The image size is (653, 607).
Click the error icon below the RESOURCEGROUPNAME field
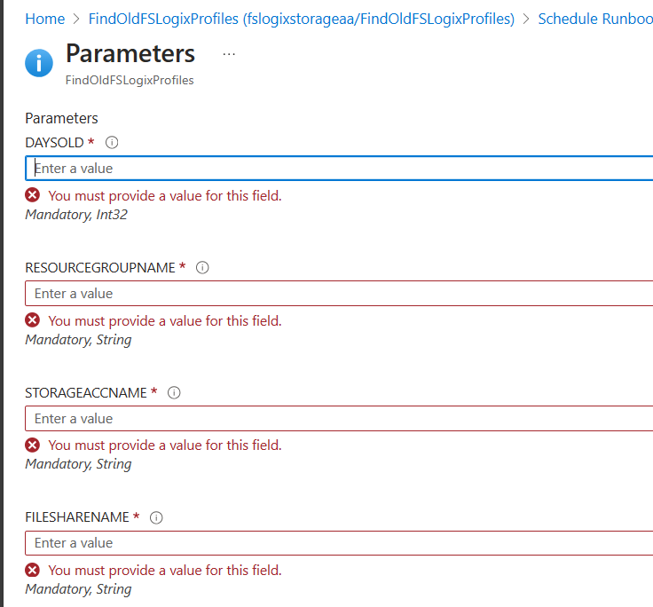[33, 320]
